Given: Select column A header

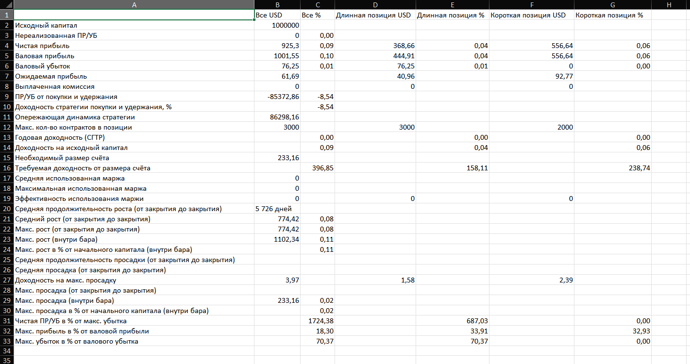Looking at the screenshot, I should coord(134,4).
